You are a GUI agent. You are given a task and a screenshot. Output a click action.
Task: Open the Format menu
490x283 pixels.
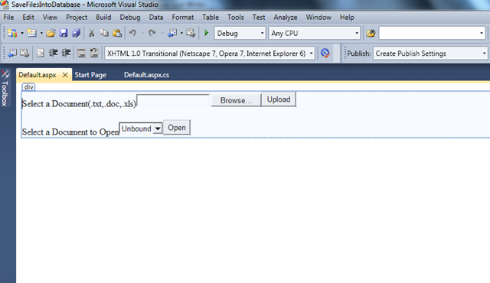(183, 17)
